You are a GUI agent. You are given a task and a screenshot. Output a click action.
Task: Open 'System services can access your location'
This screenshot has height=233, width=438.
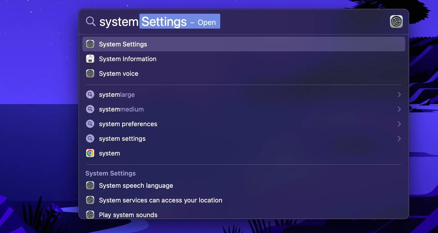(160, 200)
